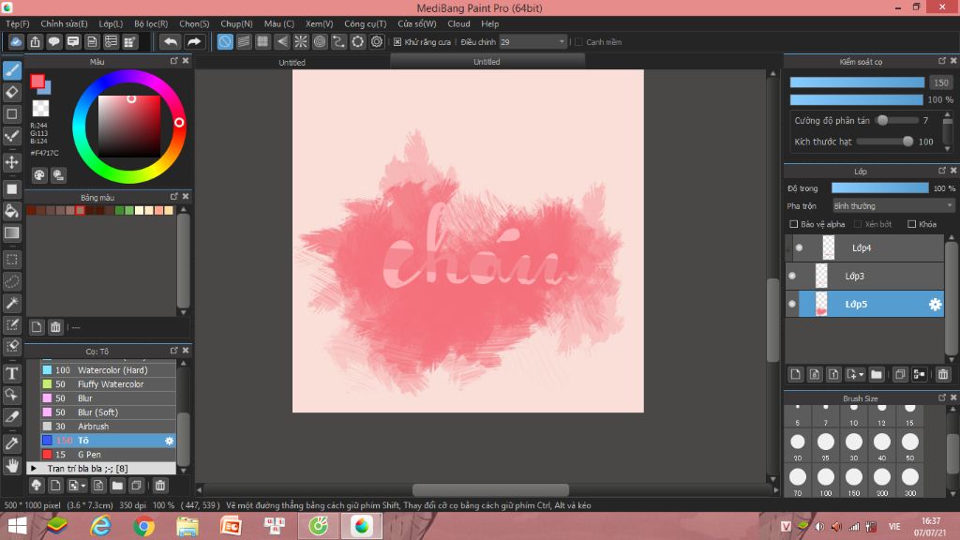Pick the green swatch in Bảng màu

point(120,211)
